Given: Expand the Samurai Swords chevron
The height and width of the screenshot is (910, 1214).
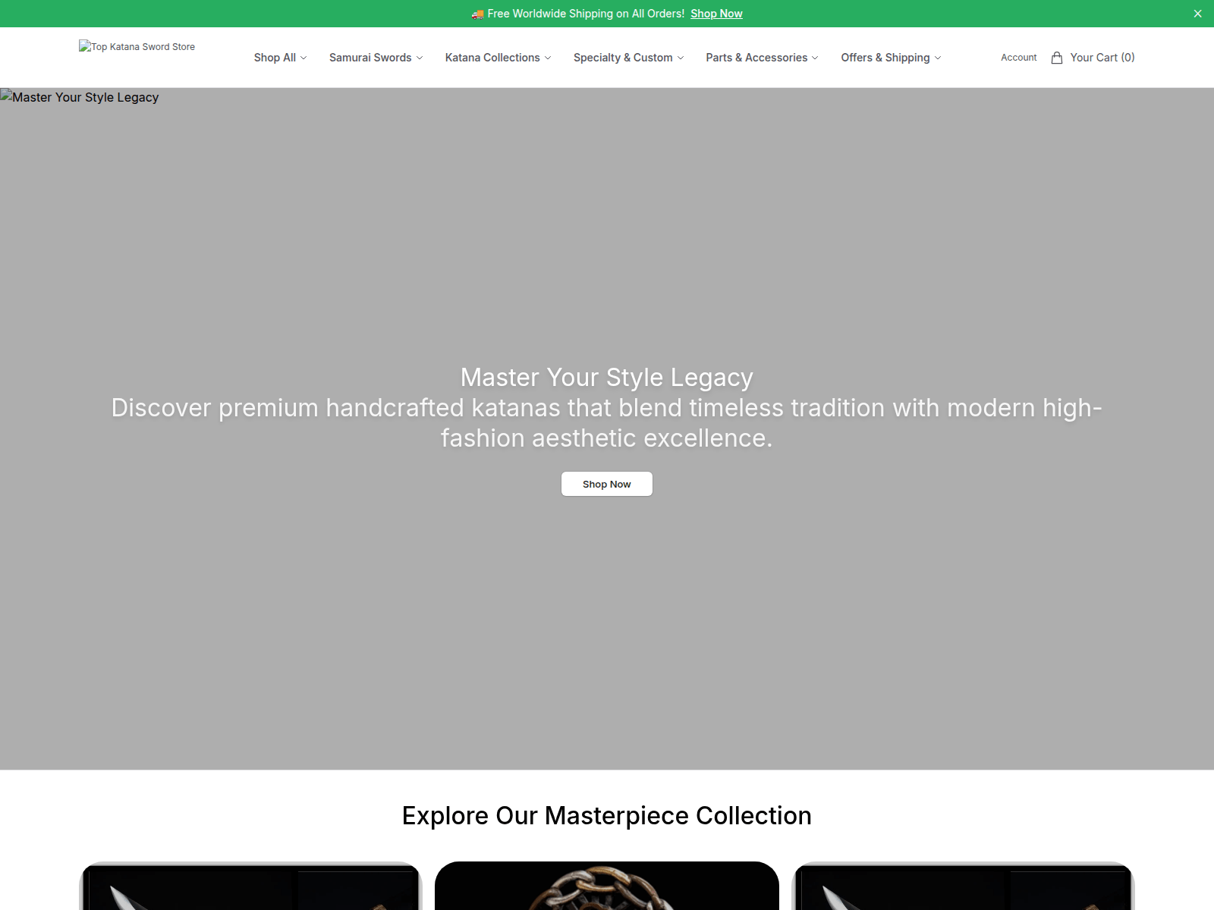Looking at the screenshot, I should tap(420, 58).
